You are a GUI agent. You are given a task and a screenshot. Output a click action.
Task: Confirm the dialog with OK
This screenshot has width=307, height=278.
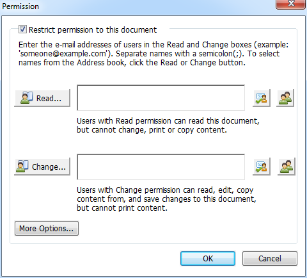tap(208, 259)
